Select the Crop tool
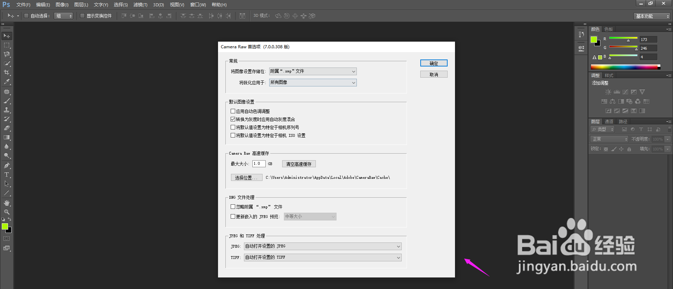The width and height of the screenshot is (673, 289). [7, 72]
